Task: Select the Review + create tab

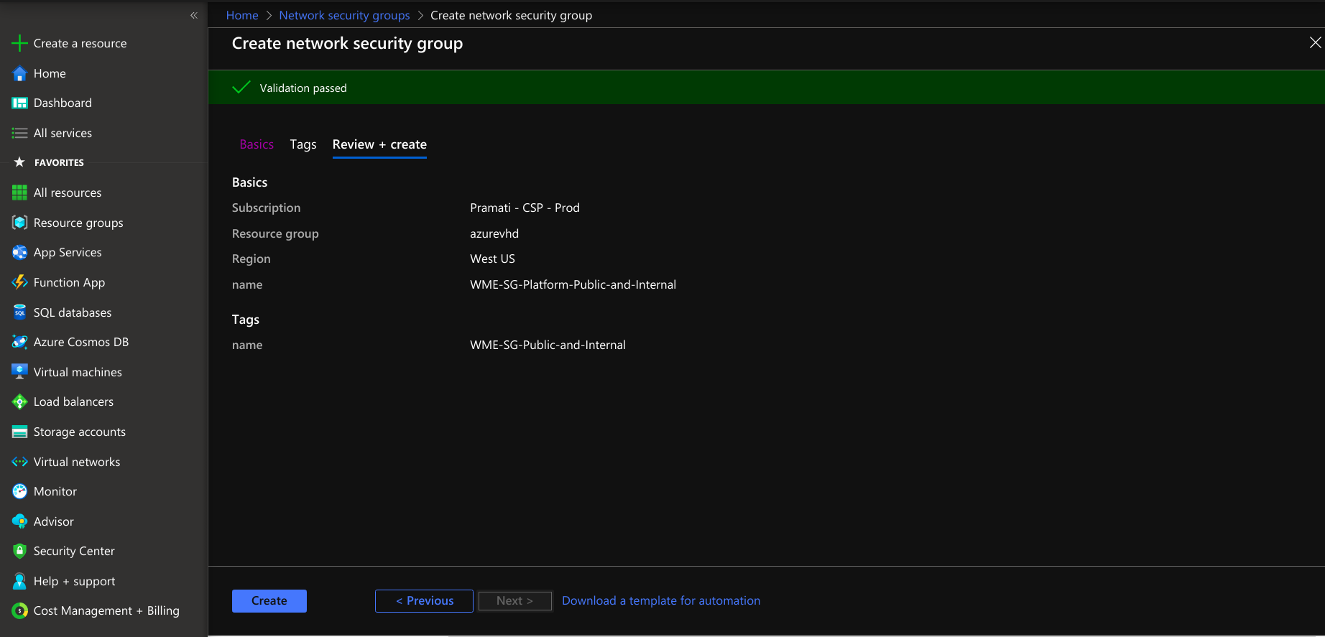Action: tap(379, 144)
